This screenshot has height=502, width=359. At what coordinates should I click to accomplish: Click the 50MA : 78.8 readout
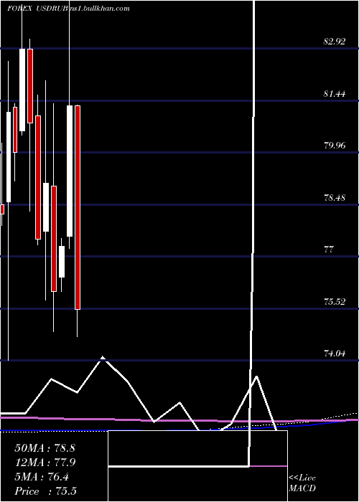pyautogui.click(x=45, y=448)
